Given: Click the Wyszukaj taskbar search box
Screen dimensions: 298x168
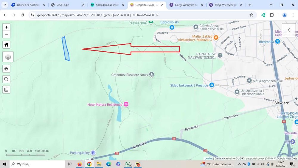Looking at the screenshot, I should 37,164.
